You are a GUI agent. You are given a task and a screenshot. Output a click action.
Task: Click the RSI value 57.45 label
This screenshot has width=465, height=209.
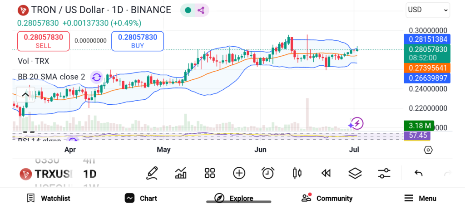coord(417,136)
